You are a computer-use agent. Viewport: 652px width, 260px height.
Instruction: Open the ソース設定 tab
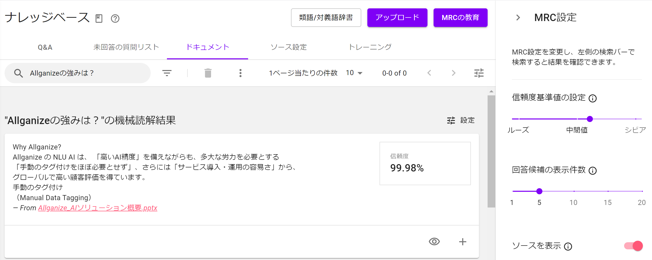pyautogui.click(x=289, y=47)
